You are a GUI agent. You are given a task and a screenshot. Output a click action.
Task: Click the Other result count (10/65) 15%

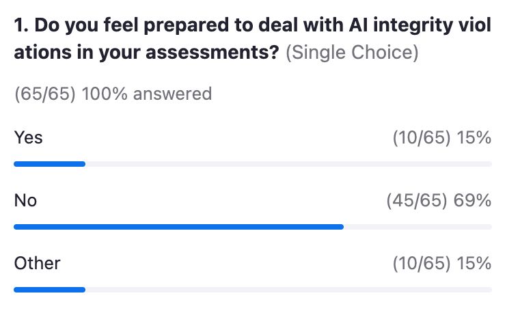click(442, 263)
